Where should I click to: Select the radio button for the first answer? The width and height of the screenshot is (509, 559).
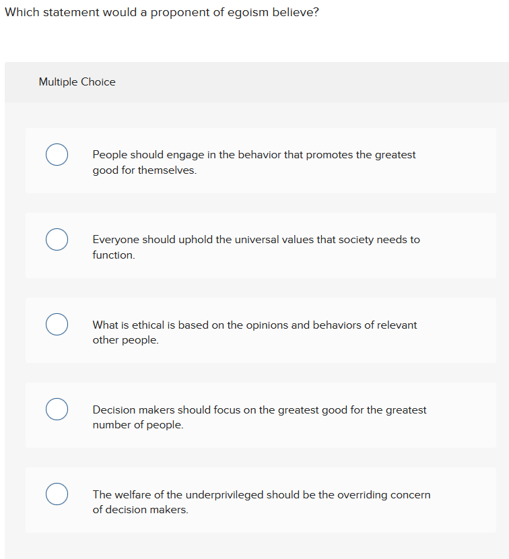pyautogui.click(x=57, y=154)
